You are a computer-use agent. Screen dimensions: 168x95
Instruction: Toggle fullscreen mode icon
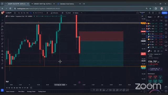(156, 13)
